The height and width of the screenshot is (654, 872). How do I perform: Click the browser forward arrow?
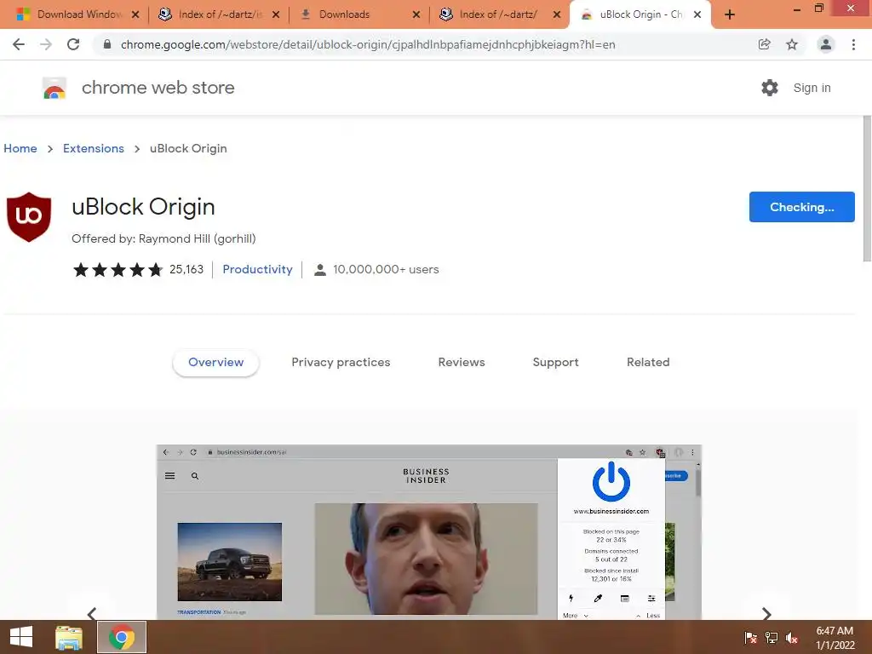point(46,44)
